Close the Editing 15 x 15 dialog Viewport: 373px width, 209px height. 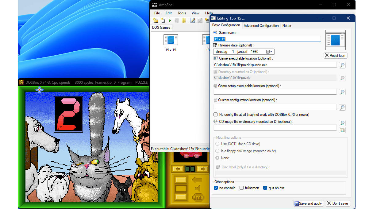348,18
